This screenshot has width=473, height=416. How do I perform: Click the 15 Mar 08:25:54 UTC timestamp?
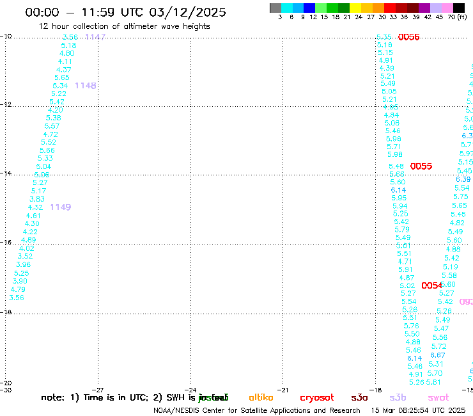click(418, 410)
